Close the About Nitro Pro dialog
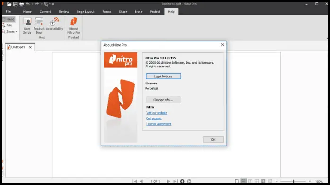The image size is (330, 185). tap(222, 45)
